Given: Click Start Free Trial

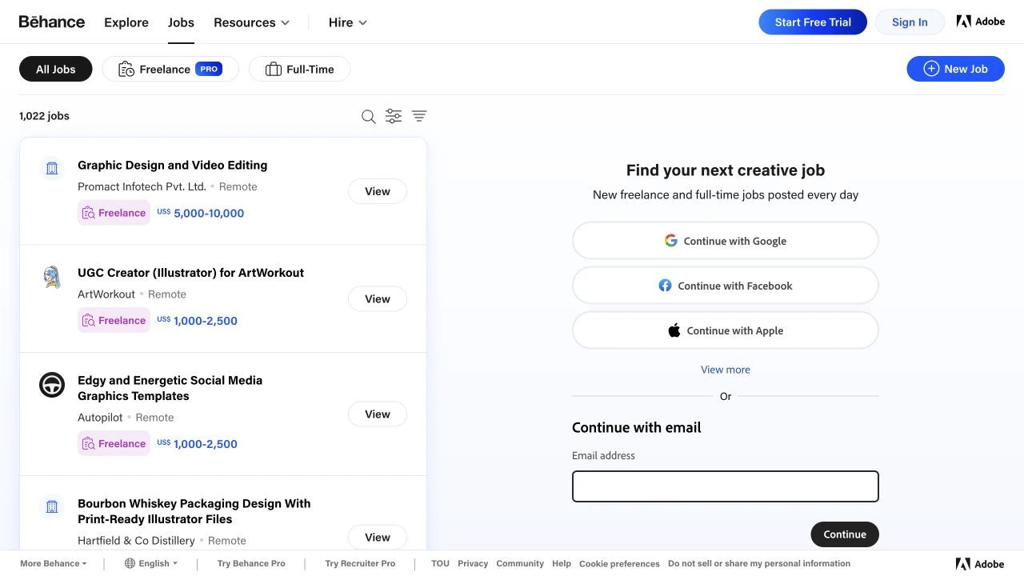Looking at the screenshot, I should click(x=813, y=22).
